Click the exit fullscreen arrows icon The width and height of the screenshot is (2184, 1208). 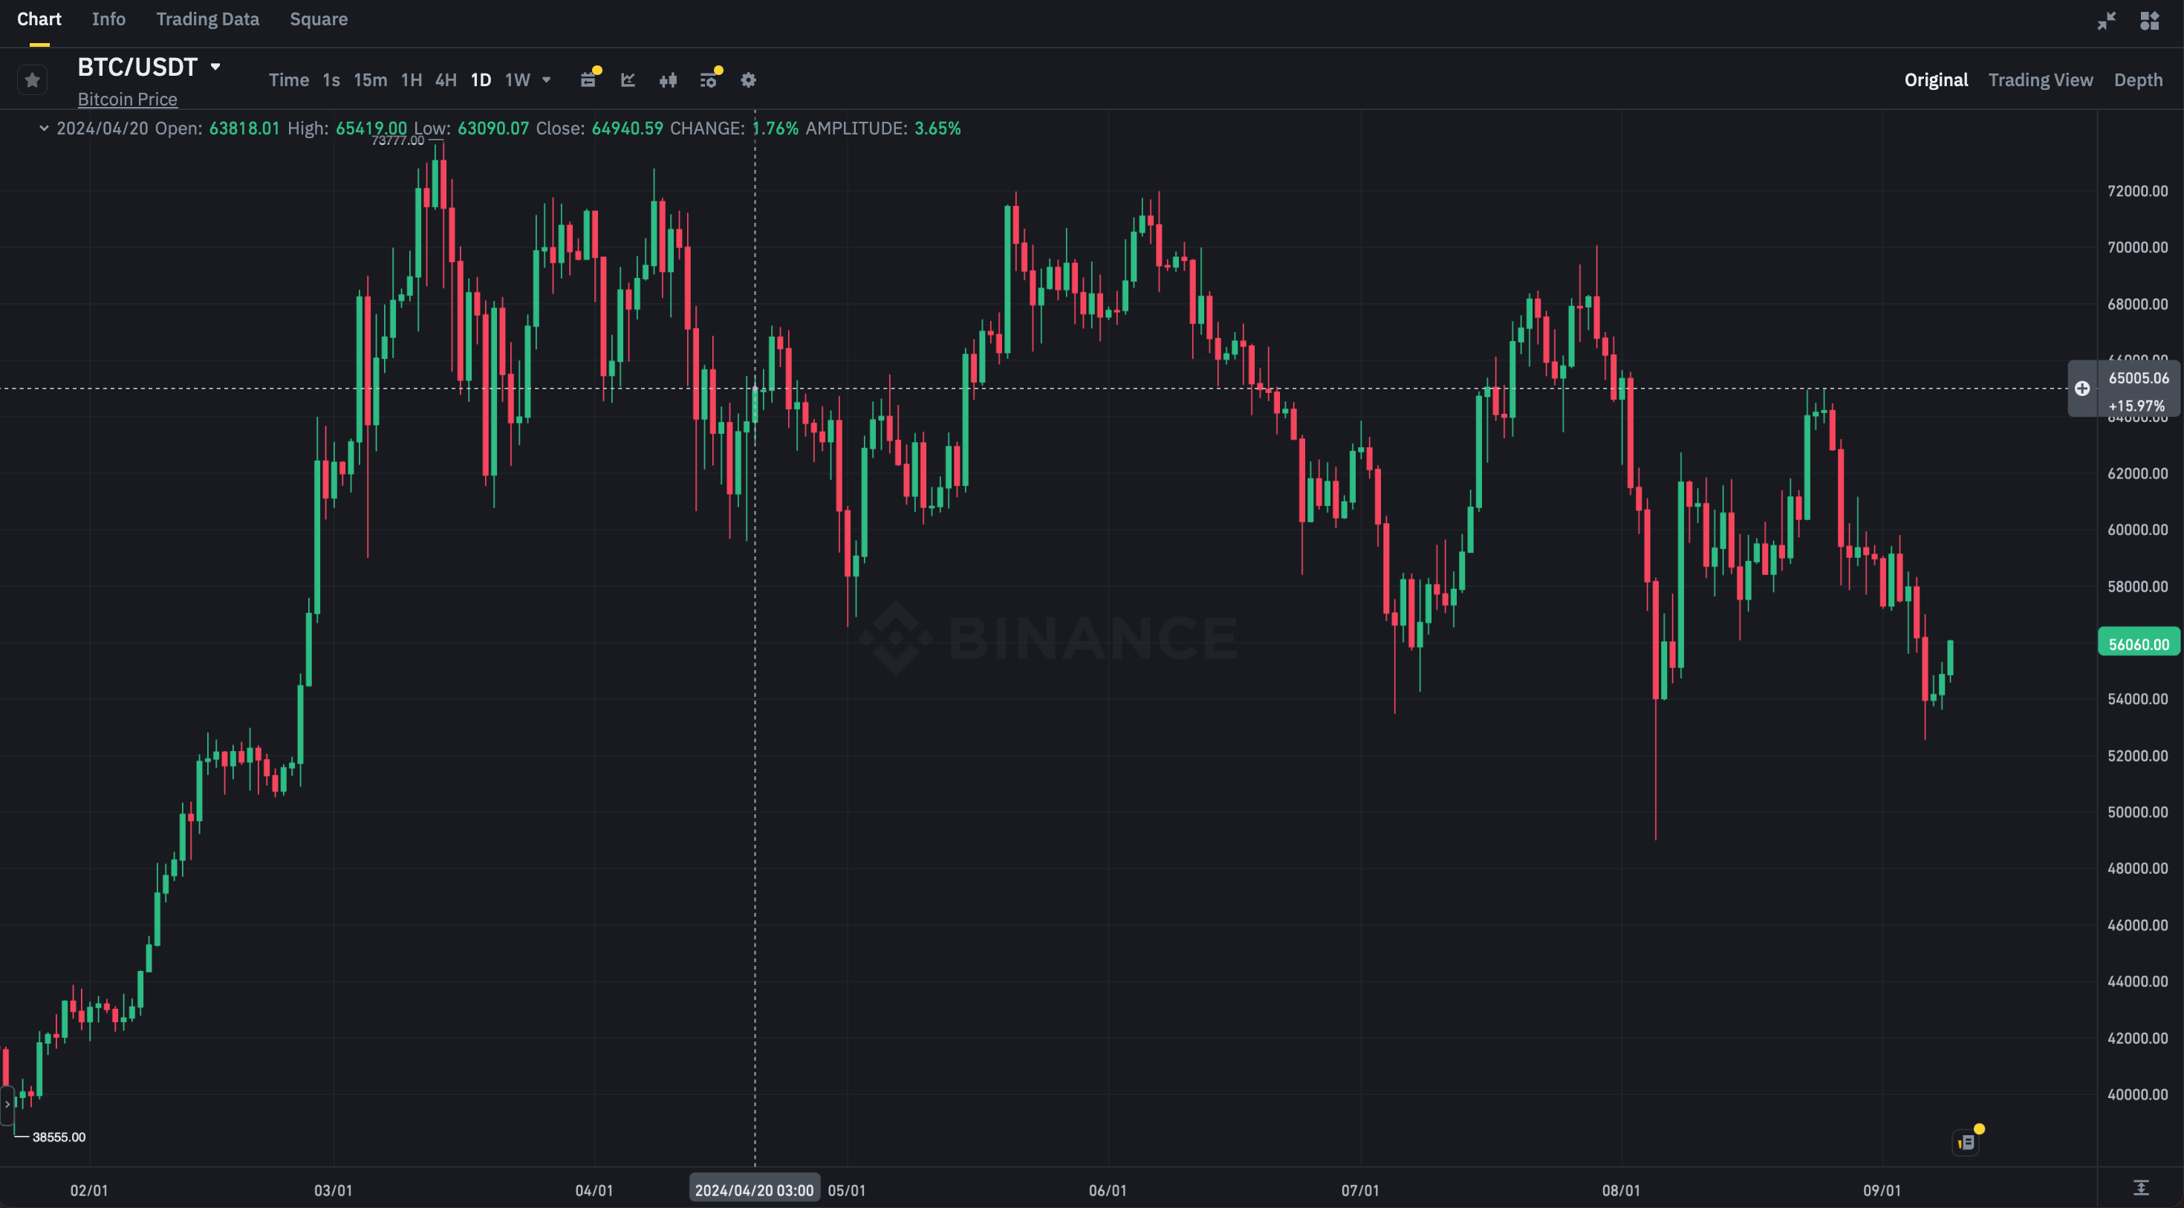pyautogui.click(x=2107, y=20)
